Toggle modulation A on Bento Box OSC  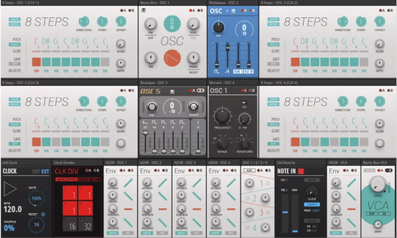(x=192, y=11)
